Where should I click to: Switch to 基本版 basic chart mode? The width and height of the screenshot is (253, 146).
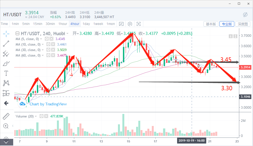[x=211, y=24]
